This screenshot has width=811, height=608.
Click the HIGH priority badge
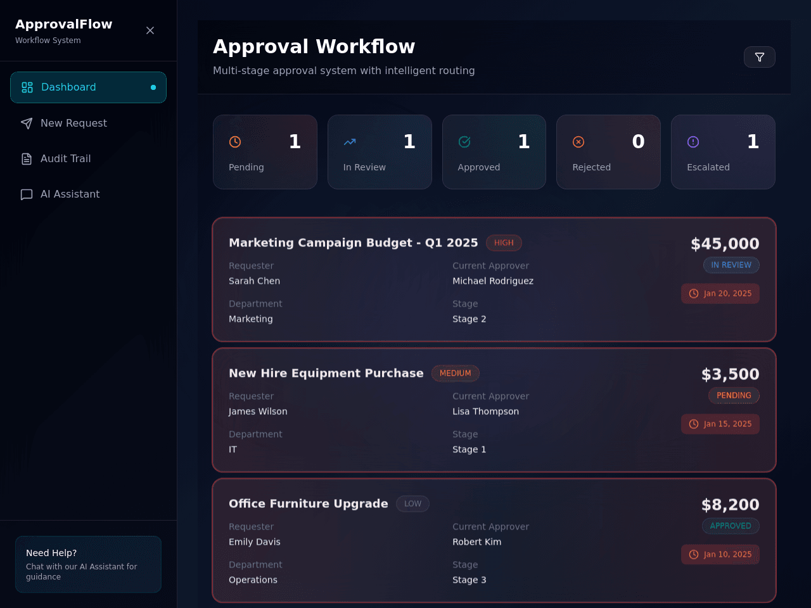(504, 243)
